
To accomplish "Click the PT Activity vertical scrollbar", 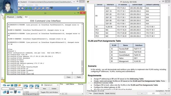I will point(169,49).
